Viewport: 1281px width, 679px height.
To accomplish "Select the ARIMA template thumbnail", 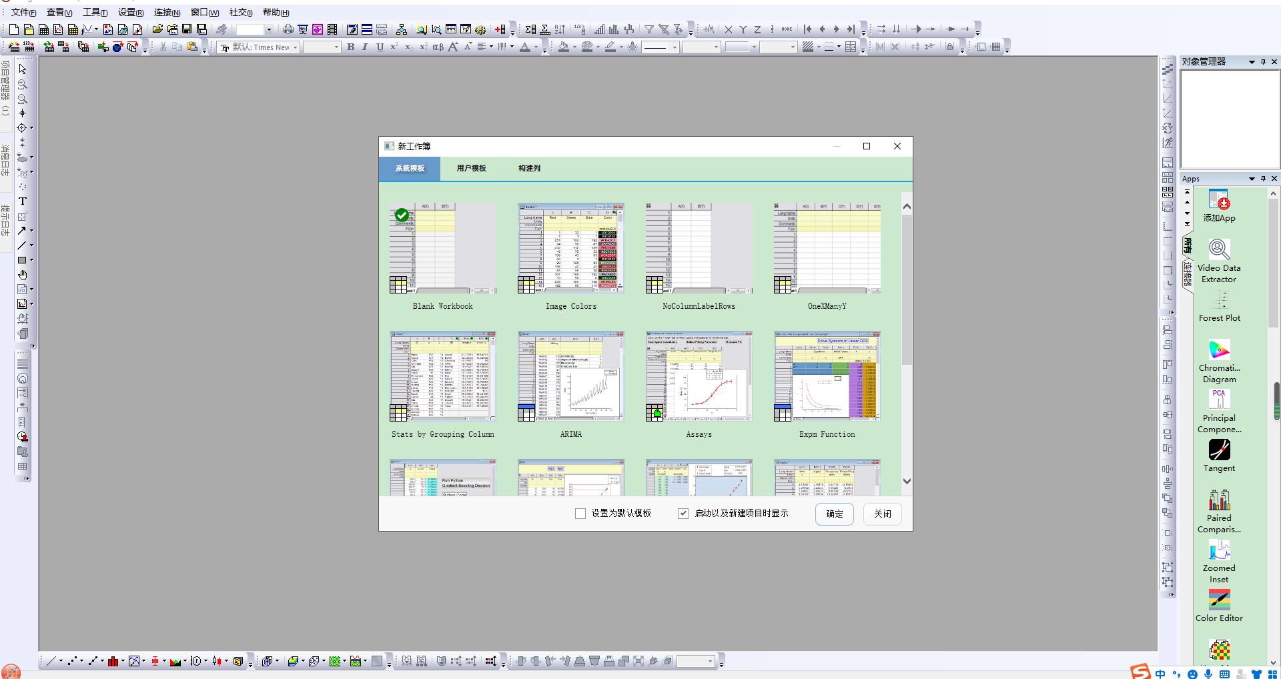I will (571, 377).
